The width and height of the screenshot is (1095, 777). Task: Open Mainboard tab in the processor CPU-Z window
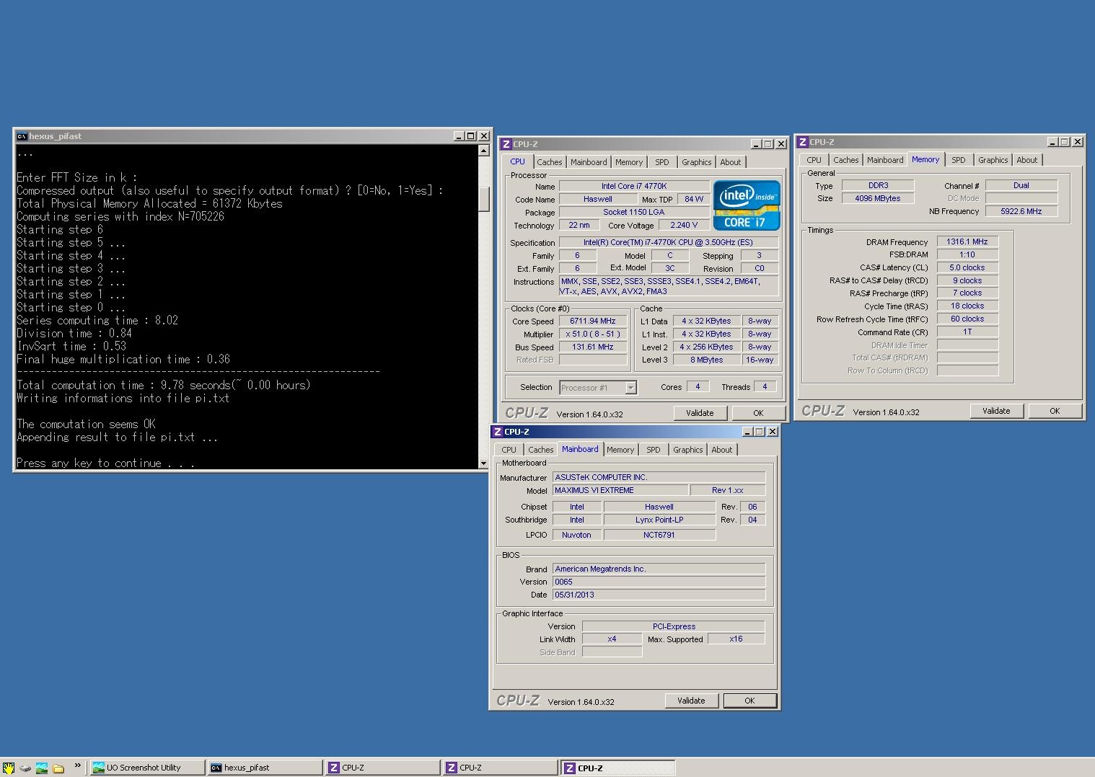point(589,162)
